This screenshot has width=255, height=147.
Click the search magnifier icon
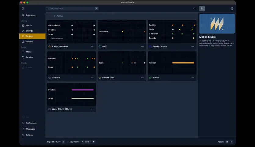(x=48, y=9)
